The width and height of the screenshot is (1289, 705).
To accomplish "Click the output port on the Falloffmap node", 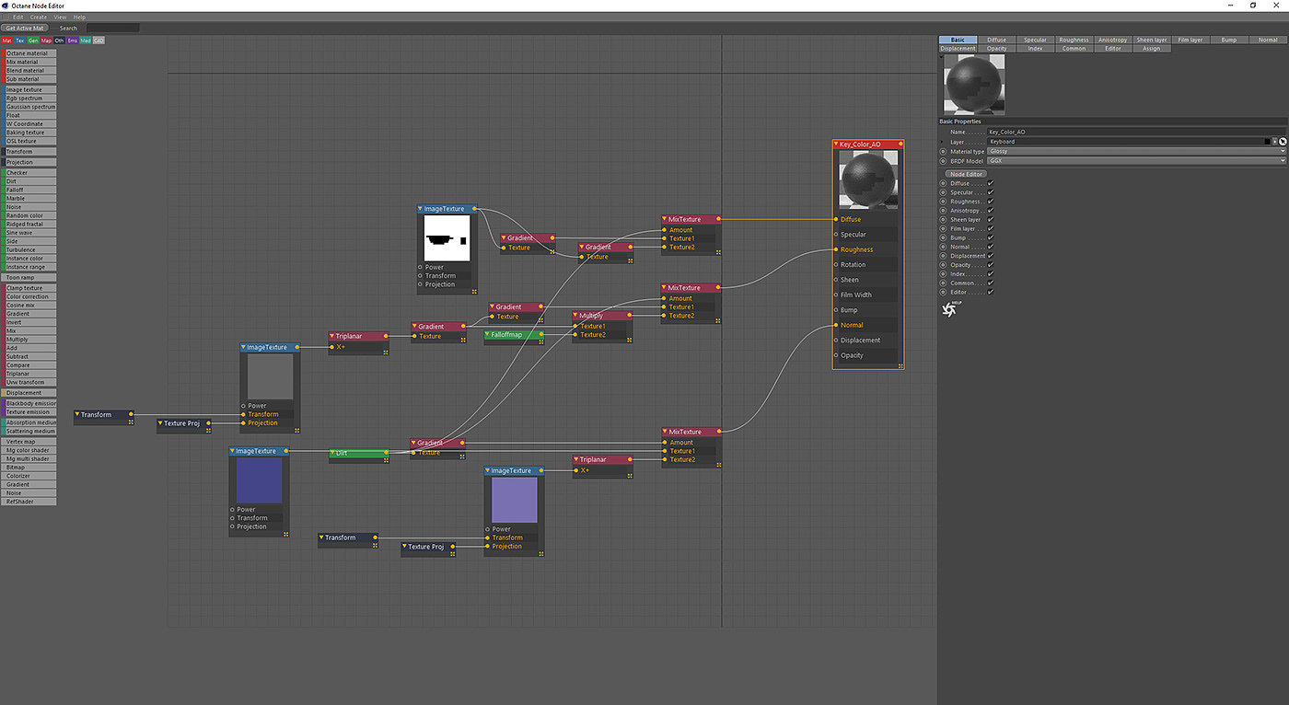I will (x=541, y=335).
